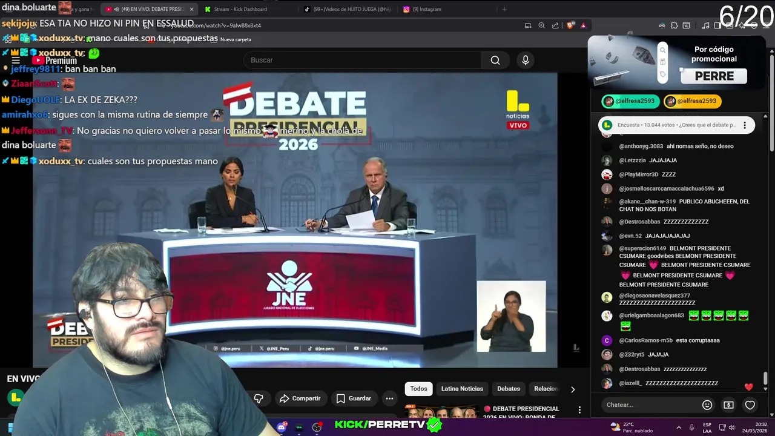Select the Debates filter chip
The width and height of the screenshot is (775, 436).
pos(509,389)
